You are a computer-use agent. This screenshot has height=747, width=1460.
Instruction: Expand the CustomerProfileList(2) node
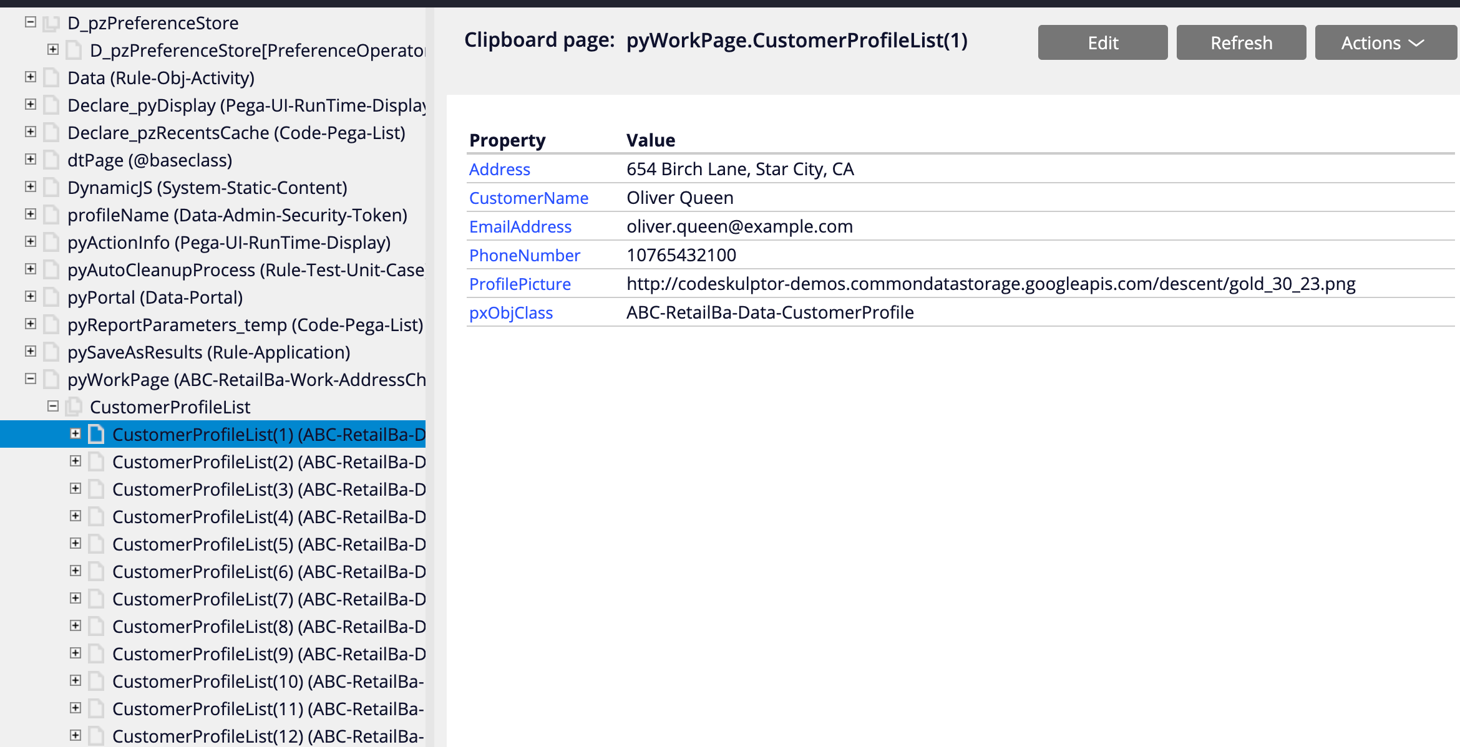point(75,461)
